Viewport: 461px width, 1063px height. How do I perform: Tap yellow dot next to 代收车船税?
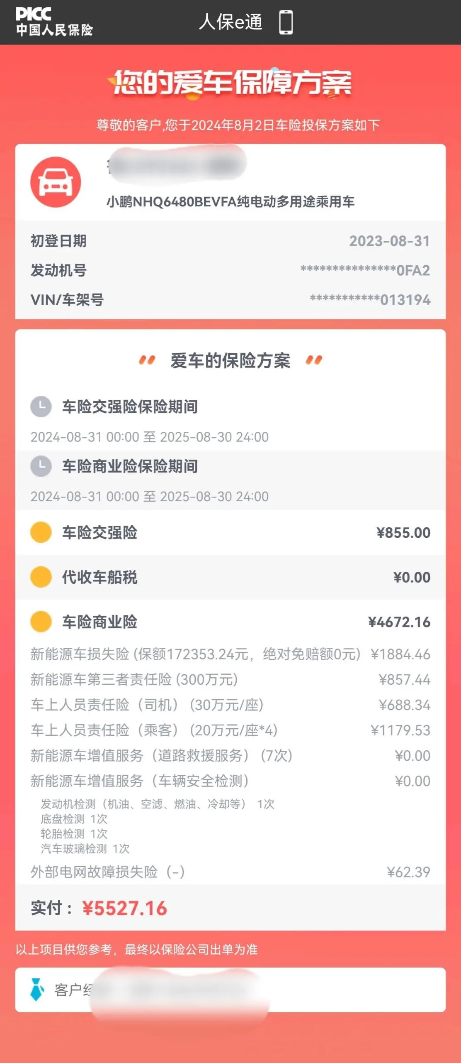coord(41,577)
